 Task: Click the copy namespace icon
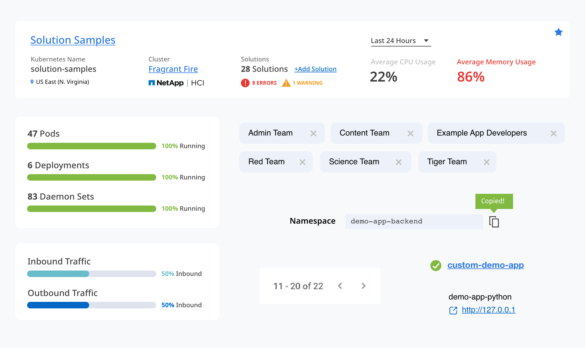(x=494, y=222)
